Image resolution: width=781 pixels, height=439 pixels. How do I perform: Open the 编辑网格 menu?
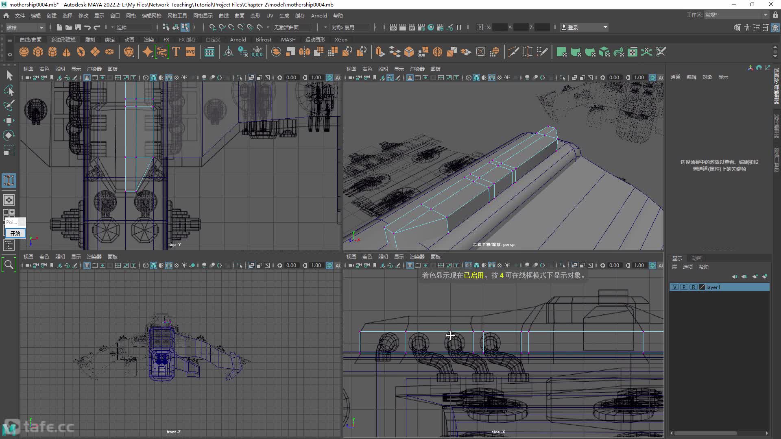pyautogui.click(x=151, y=15)
